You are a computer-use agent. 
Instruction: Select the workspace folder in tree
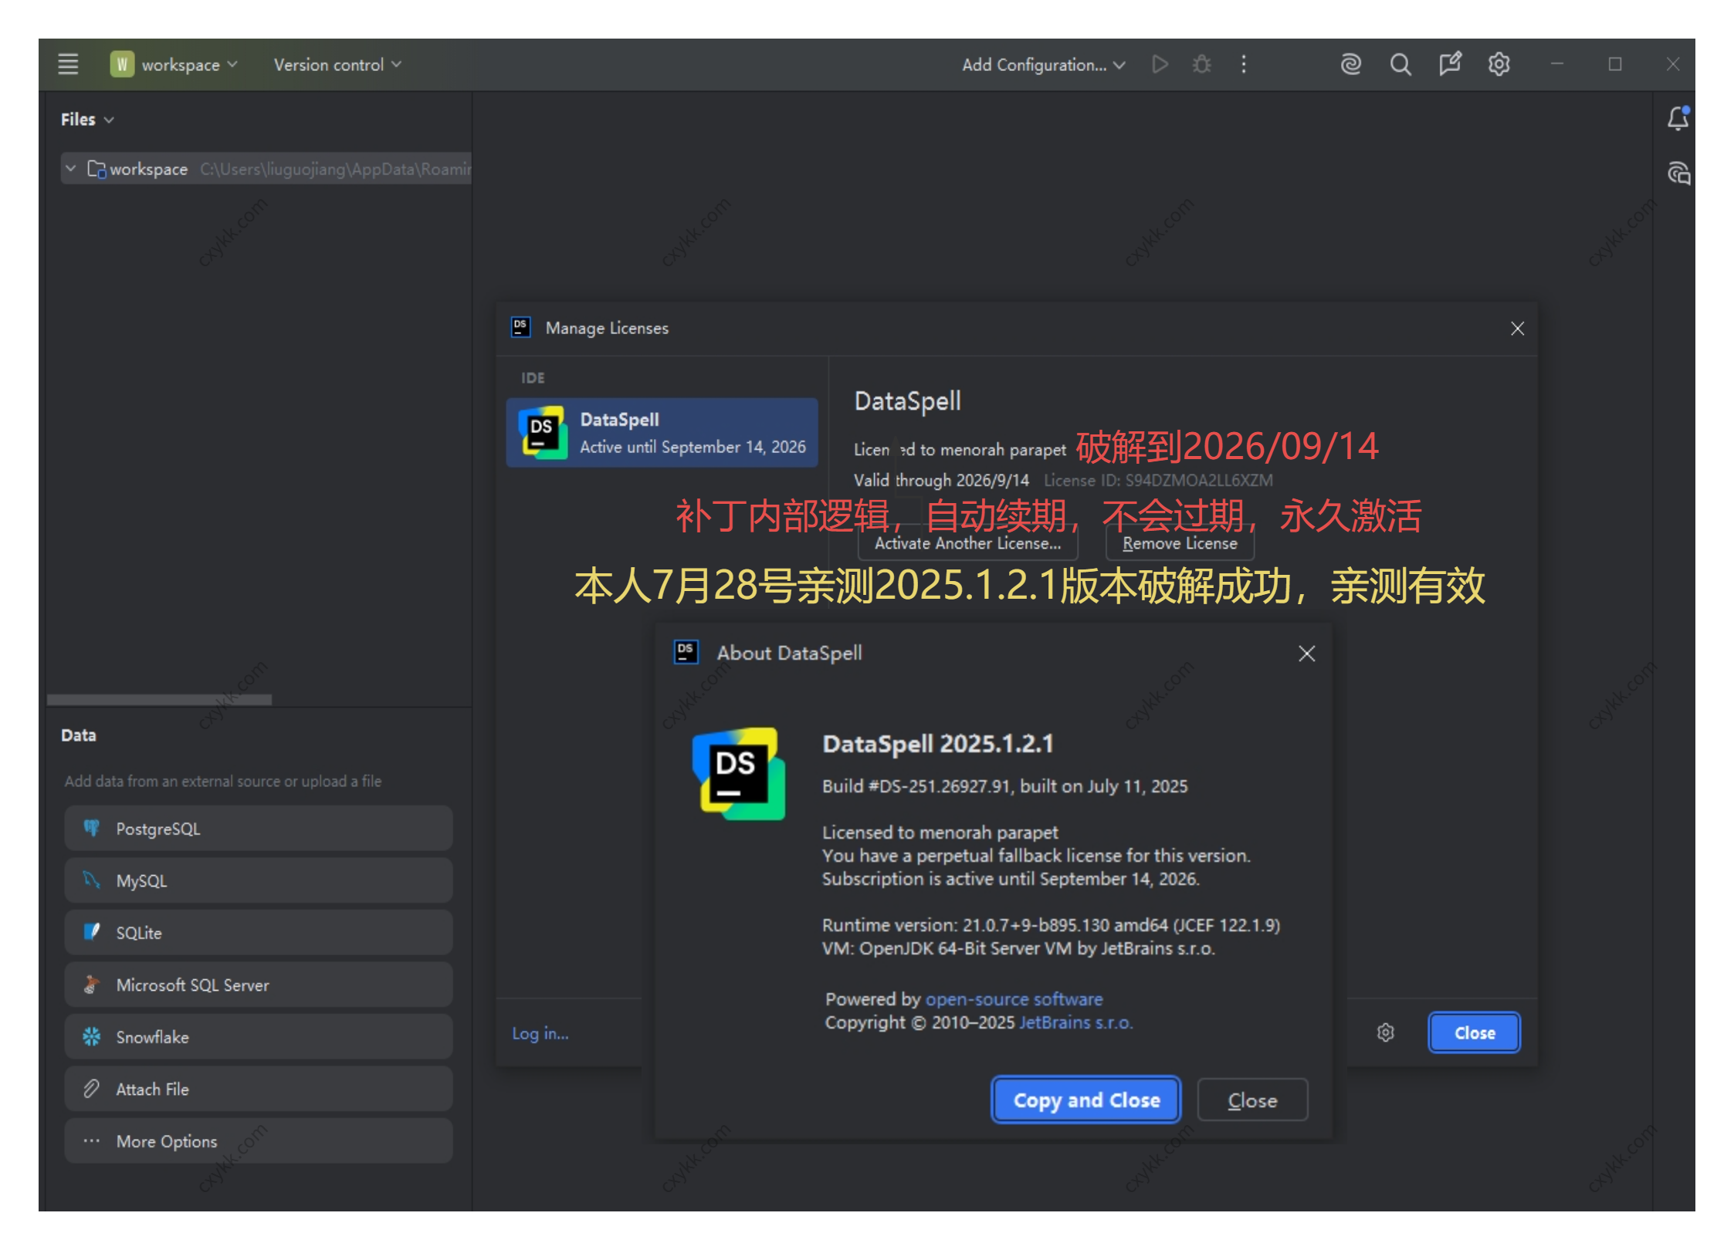pyautogui.click(x=266, y=168)
